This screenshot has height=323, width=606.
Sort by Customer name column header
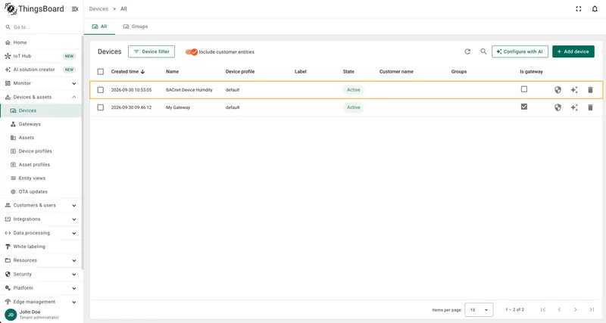[396, 72]
